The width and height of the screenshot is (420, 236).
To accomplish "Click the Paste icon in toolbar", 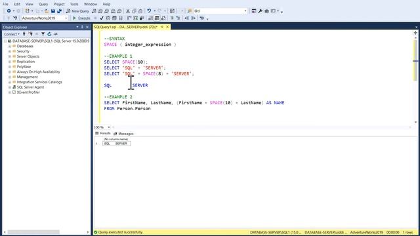I will point(140,11).
